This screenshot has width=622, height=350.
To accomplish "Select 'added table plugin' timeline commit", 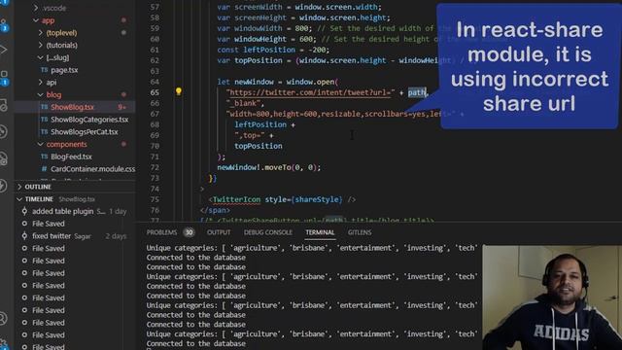I will click(x=75, y=211).
